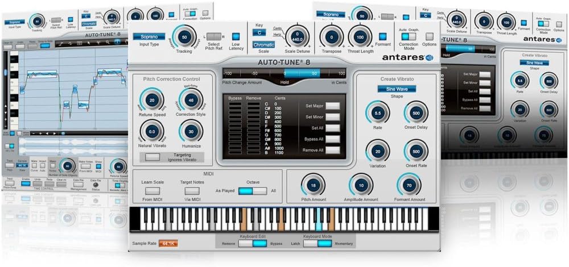The height and width of the screenshot is (267, 569).
Task: Click the Transpose knob in front window
Action: 332,37
